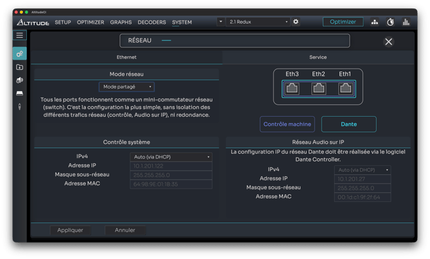The height and width of the screenshot is (259, 430).
Task: Expand the Contrôle système IPv4 dropdown
Action: (x=171, y=156)
